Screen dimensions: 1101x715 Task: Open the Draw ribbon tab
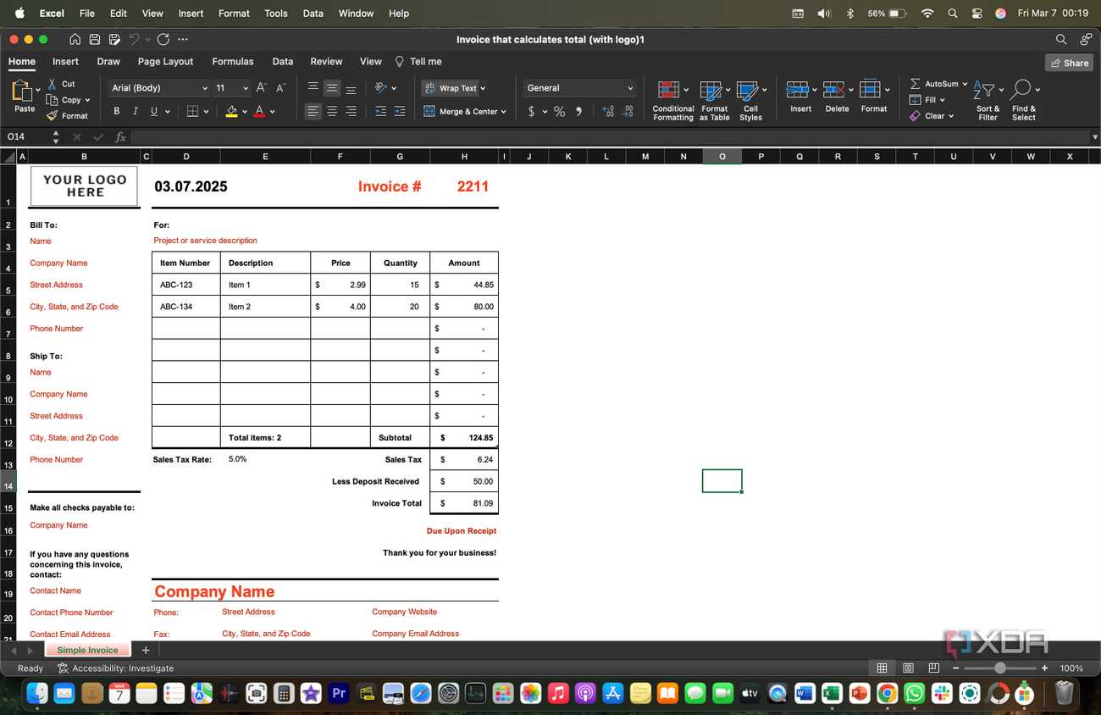tap(108, 61)
